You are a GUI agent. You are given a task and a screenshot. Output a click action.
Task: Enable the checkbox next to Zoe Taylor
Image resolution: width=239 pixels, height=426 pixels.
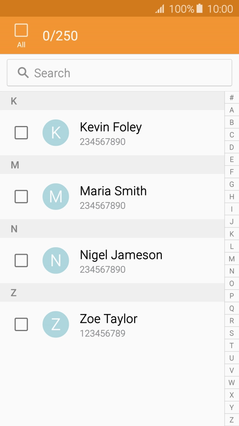click(x=21, y=325)
